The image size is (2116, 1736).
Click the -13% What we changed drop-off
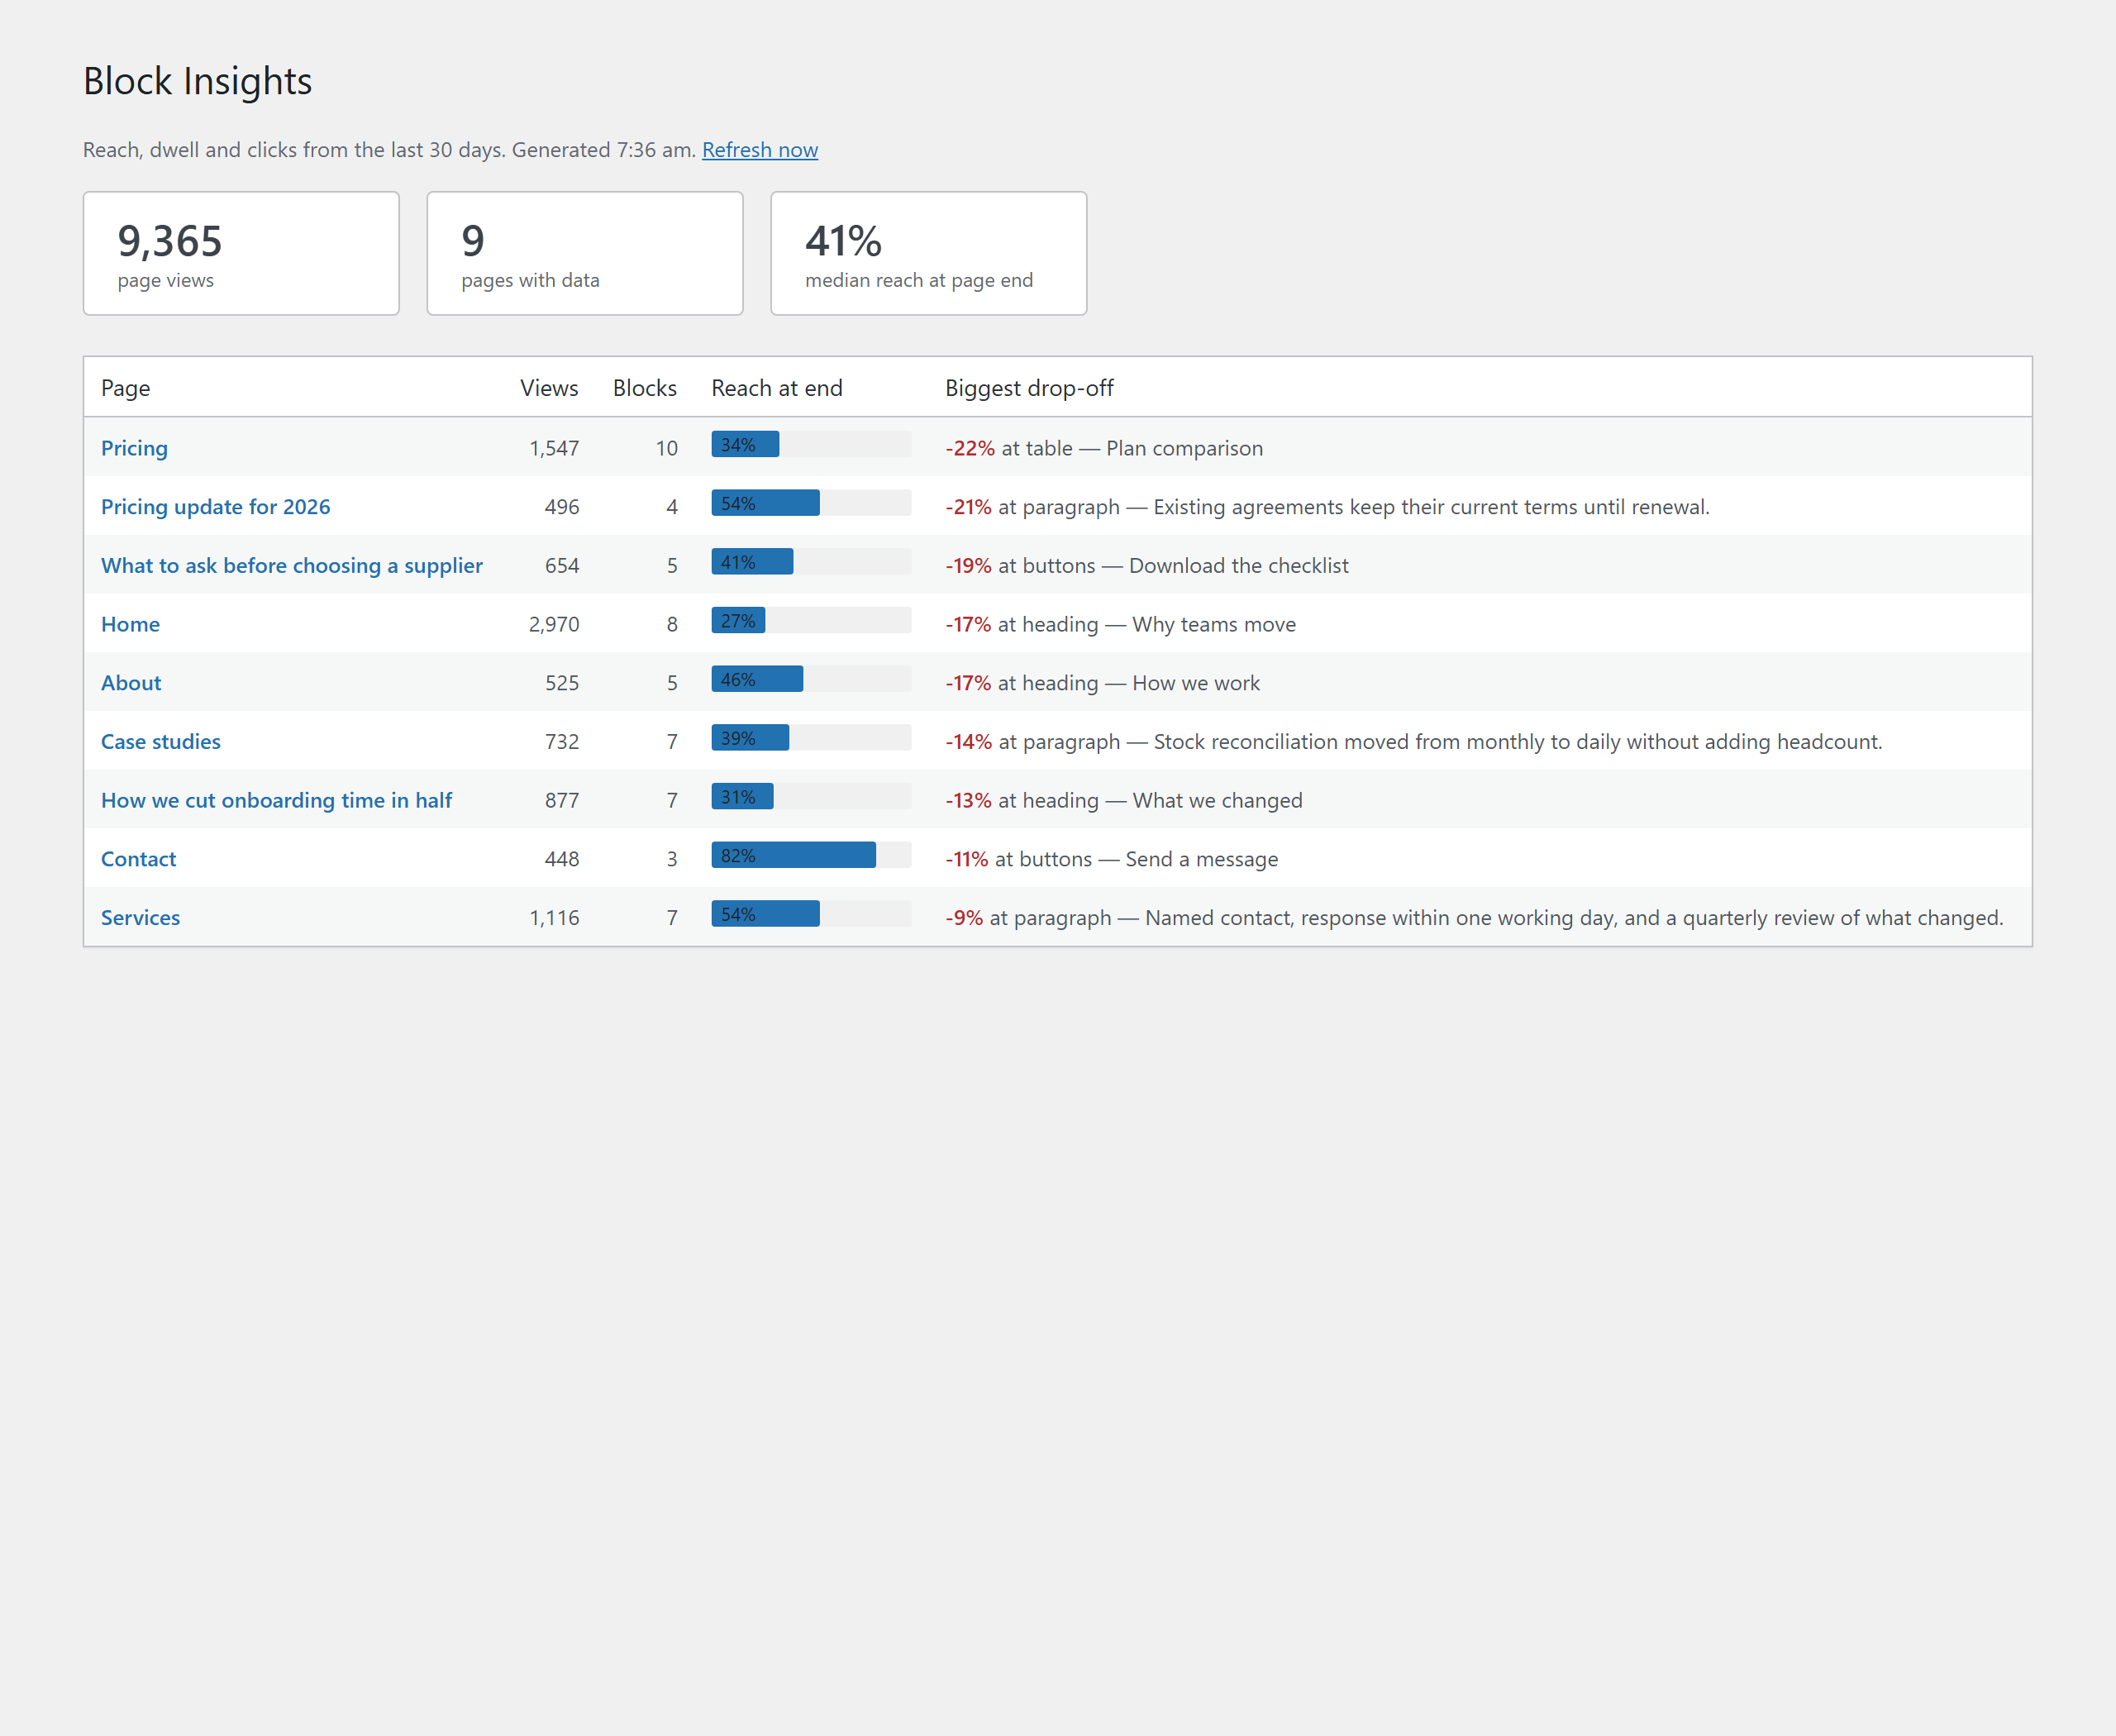point(1124,800)
